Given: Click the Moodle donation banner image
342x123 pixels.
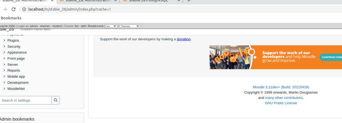Looking at the screenshot, I should (276, 57).
